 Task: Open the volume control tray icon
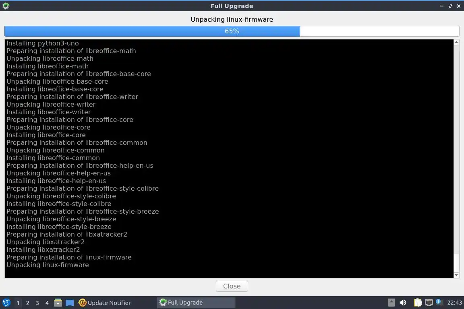(403, 303)
